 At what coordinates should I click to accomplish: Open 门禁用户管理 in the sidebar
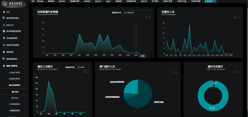tap(14, 73)
